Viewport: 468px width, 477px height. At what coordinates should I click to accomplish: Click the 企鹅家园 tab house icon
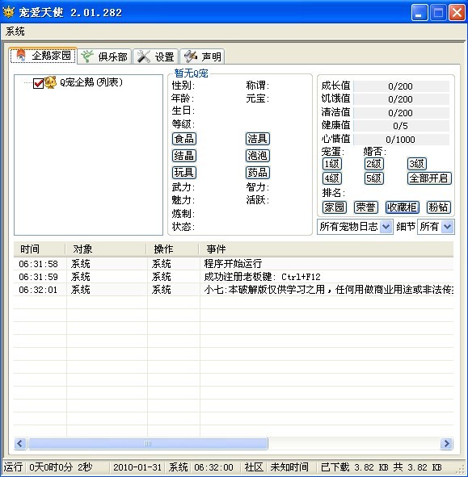click(21, 56)
